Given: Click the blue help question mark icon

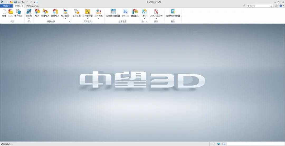Looking at the screenshot, I should click(x=281, y=6).
